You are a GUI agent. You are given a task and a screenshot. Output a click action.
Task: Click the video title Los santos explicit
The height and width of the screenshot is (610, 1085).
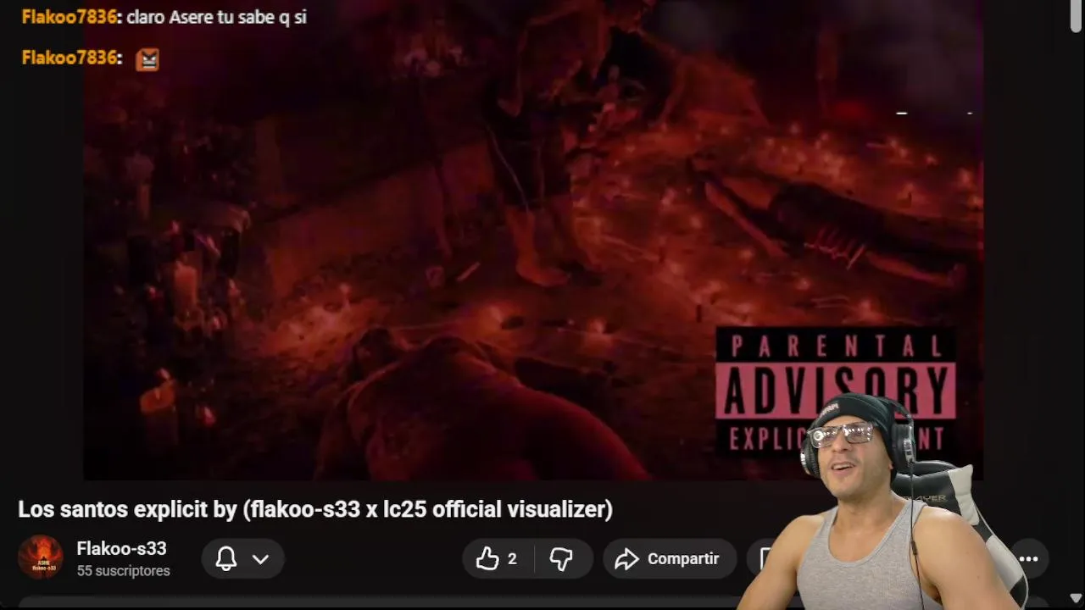click(x=315, y=509)
